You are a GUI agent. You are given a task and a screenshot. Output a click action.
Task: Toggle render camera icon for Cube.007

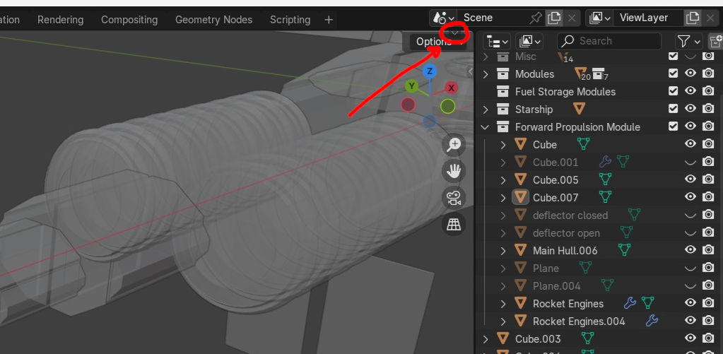point(707,197)
